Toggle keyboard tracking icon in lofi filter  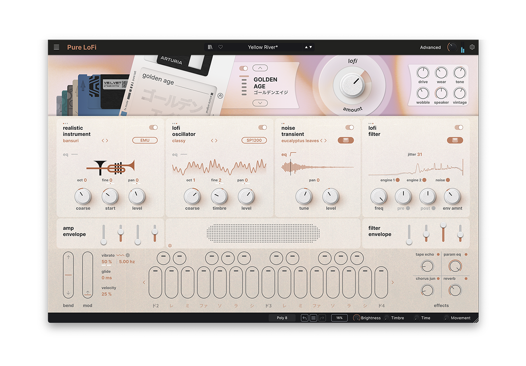(x=455, y=141)
